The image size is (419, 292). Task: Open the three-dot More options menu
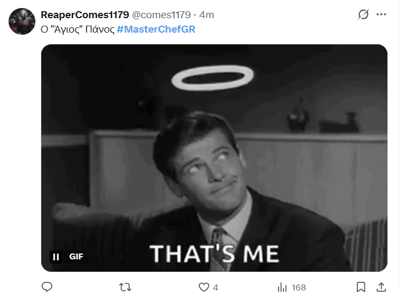(x=381, y=14)
